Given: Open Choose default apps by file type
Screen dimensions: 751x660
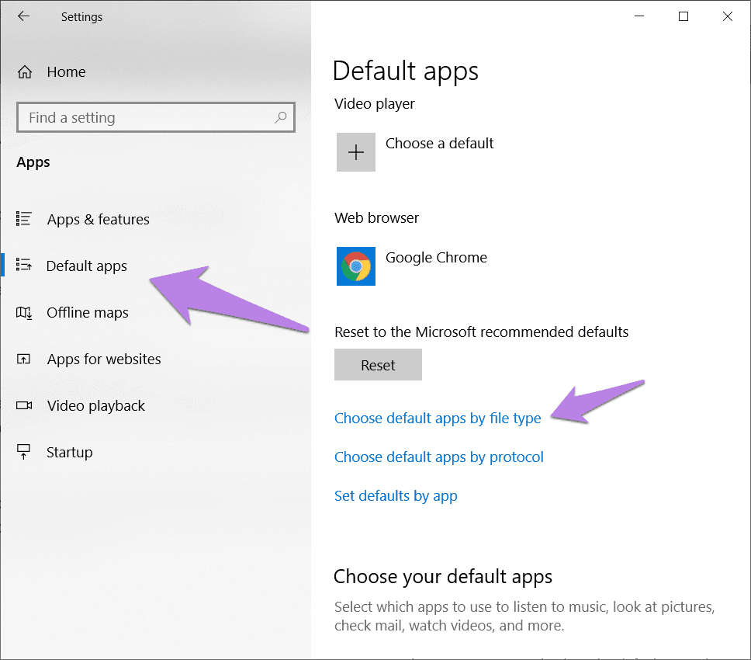Looking at the screenshot, I should click(x=438, y=419).
